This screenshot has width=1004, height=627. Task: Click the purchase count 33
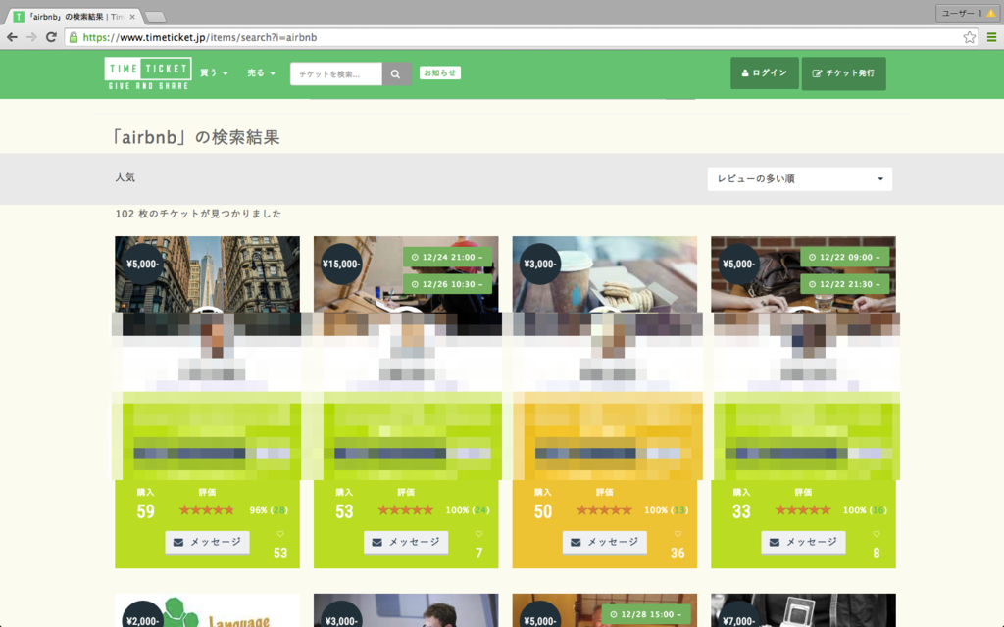point(741,511)
